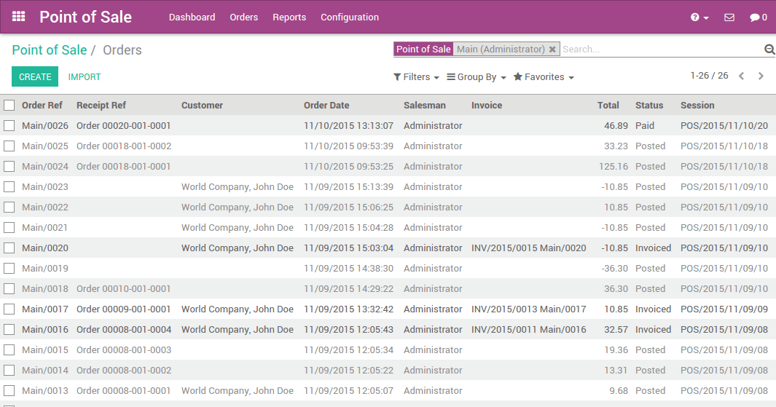Select the checkbox for order Main/0020
This screenshot has width=776, height=407.
[x=9, y=248]
